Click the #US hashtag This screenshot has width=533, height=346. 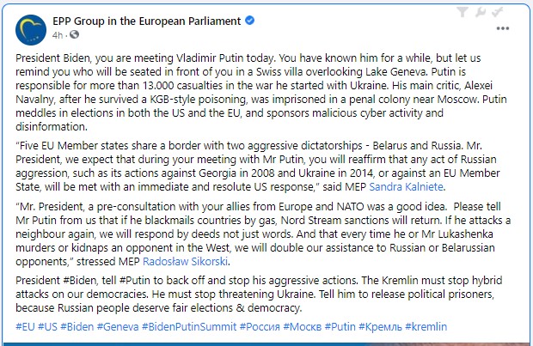(x=47, y=326)
